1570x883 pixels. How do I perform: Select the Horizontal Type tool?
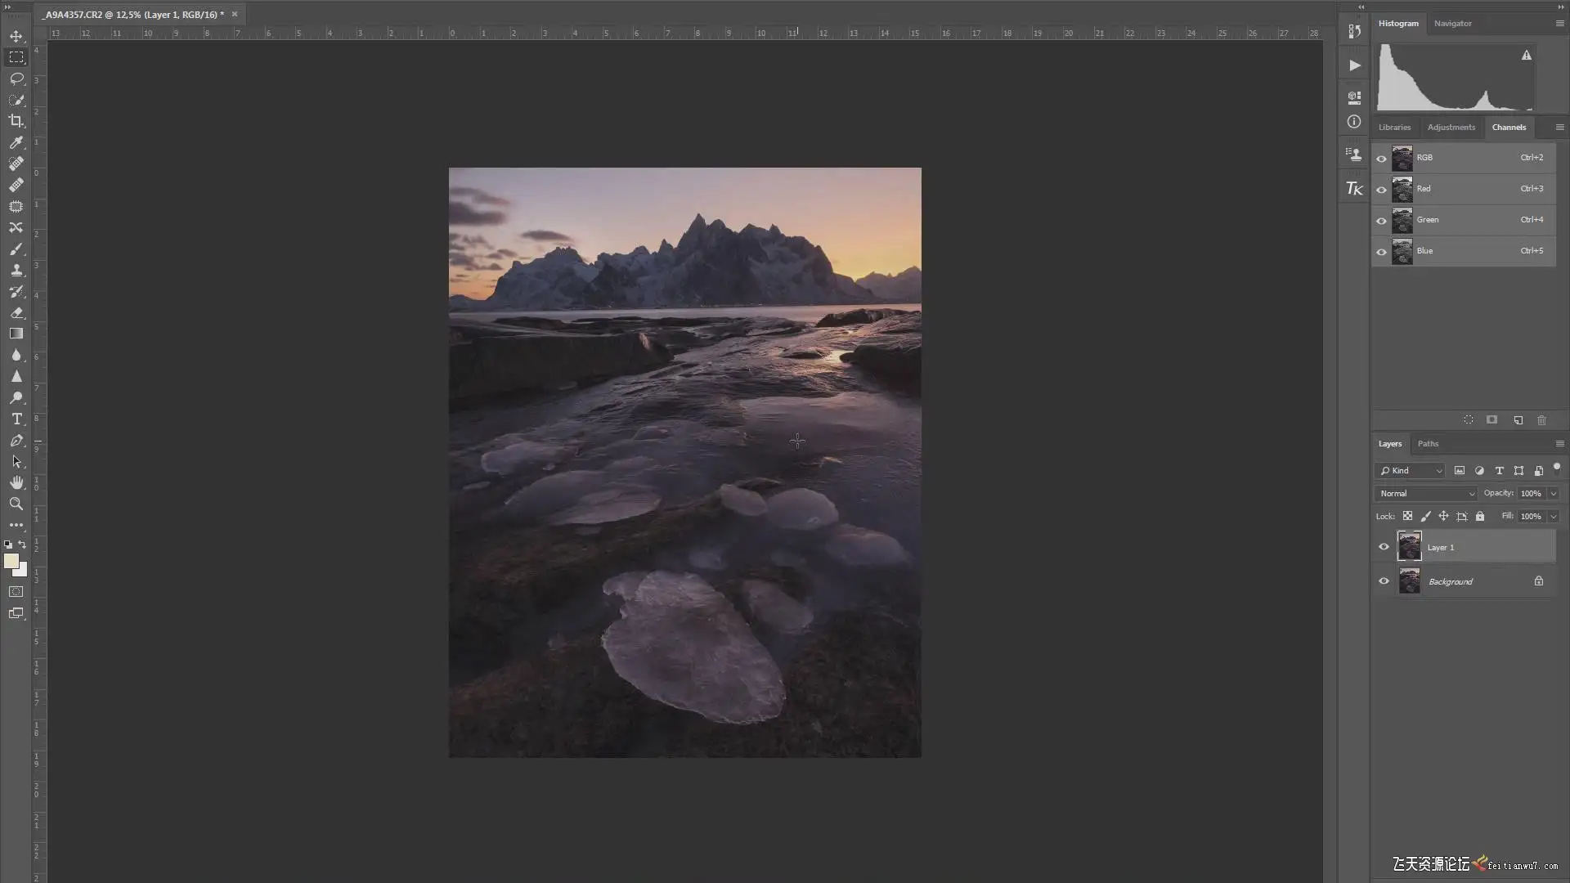(16, 419)
